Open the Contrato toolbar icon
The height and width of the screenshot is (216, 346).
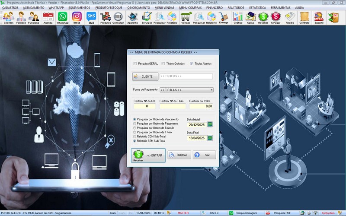point(304,18)
